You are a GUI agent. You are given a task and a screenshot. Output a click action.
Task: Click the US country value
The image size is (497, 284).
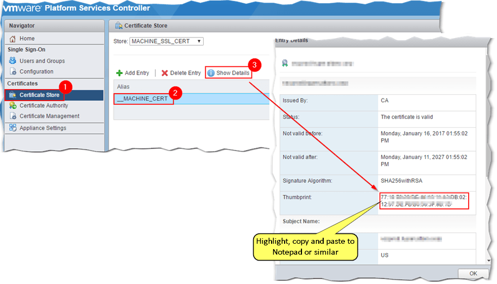[385, 255]
